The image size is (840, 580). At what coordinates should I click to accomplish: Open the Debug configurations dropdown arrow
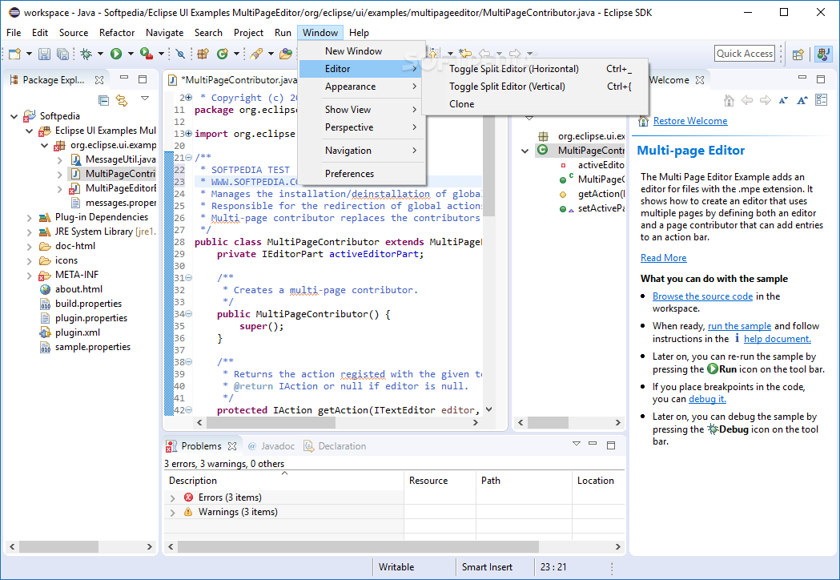click(100, 54)
